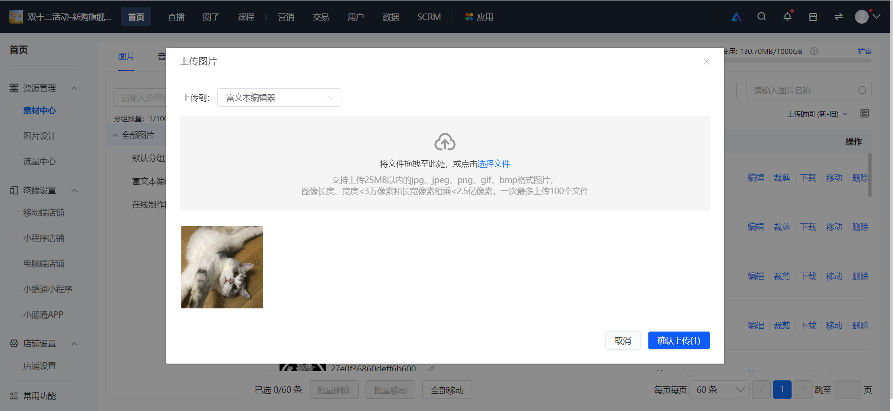The width and height of the screenshot is (893, 411).
Task: Open the 课程 top navigation tab
Action: click(246, 17)
